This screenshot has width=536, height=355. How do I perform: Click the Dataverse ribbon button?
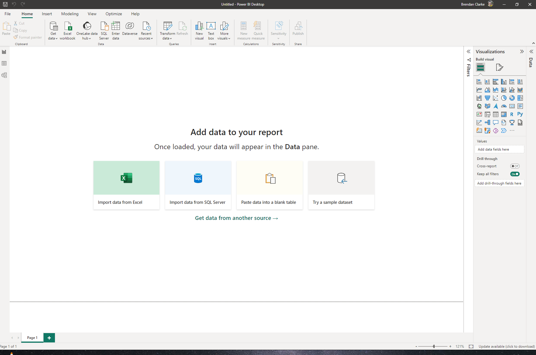point(130,29)
